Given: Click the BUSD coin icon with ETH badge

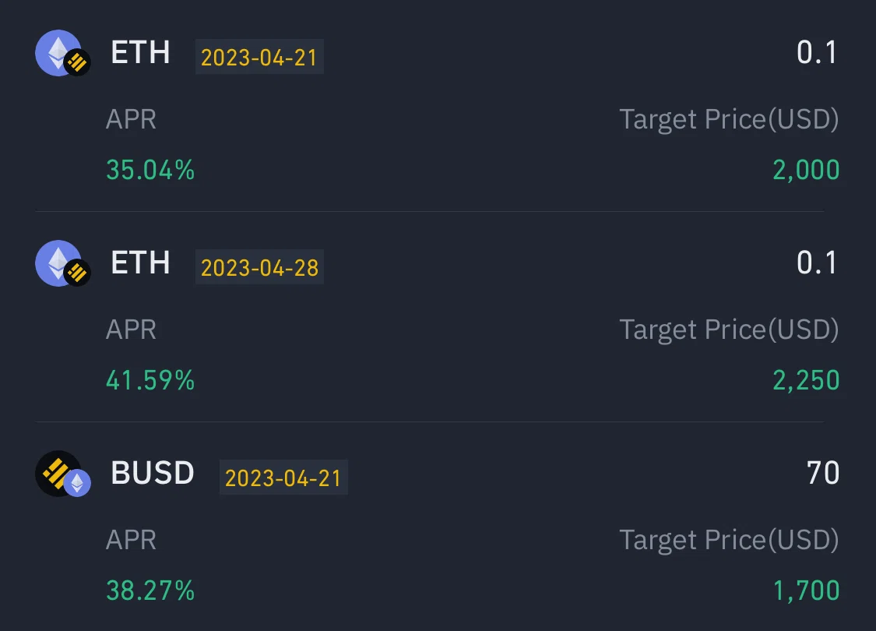Looking at the screenshot, I should tap(62, 474).
